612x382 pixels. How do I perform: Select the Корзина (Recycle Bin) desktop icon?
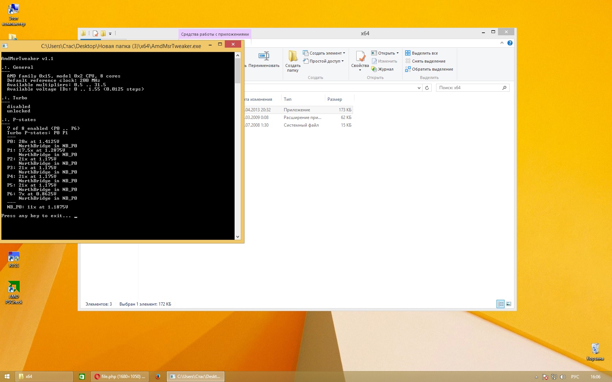click(x=595, y=351)
